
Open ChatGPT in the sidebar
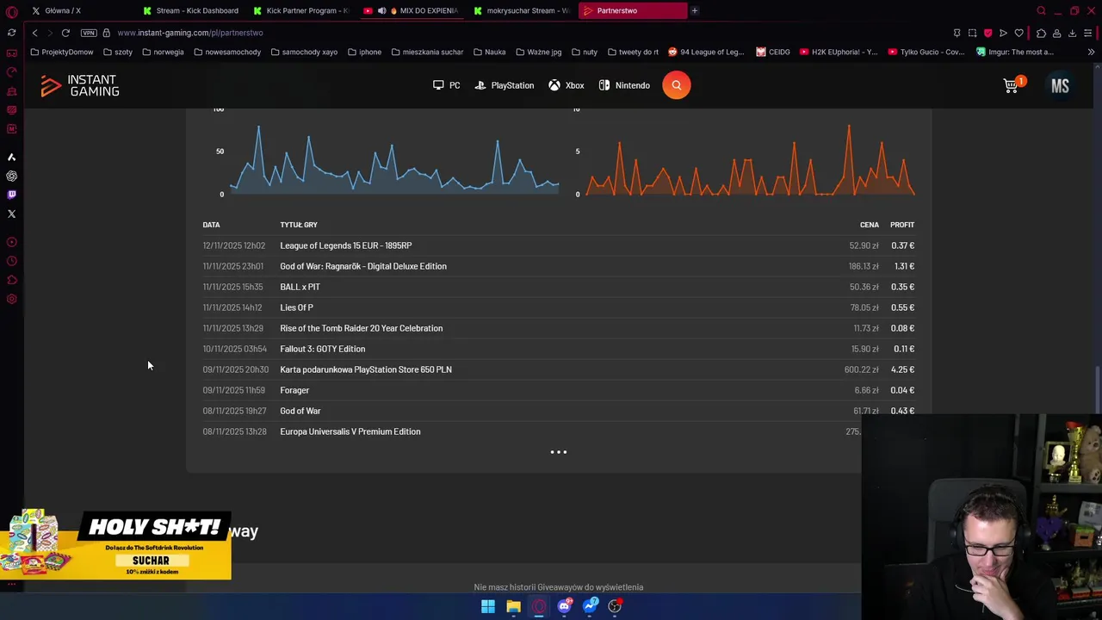pos(11,176)
